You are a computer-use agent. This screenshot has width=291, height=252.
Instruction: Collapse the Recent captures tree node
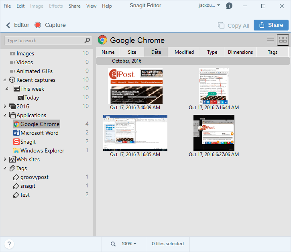pos(5,80)
